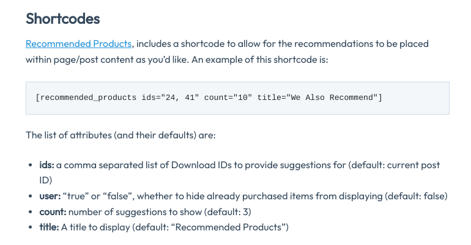Click the bullet before the user item
The height and width of the screenshot is (245, 471).
click(31, 196)
